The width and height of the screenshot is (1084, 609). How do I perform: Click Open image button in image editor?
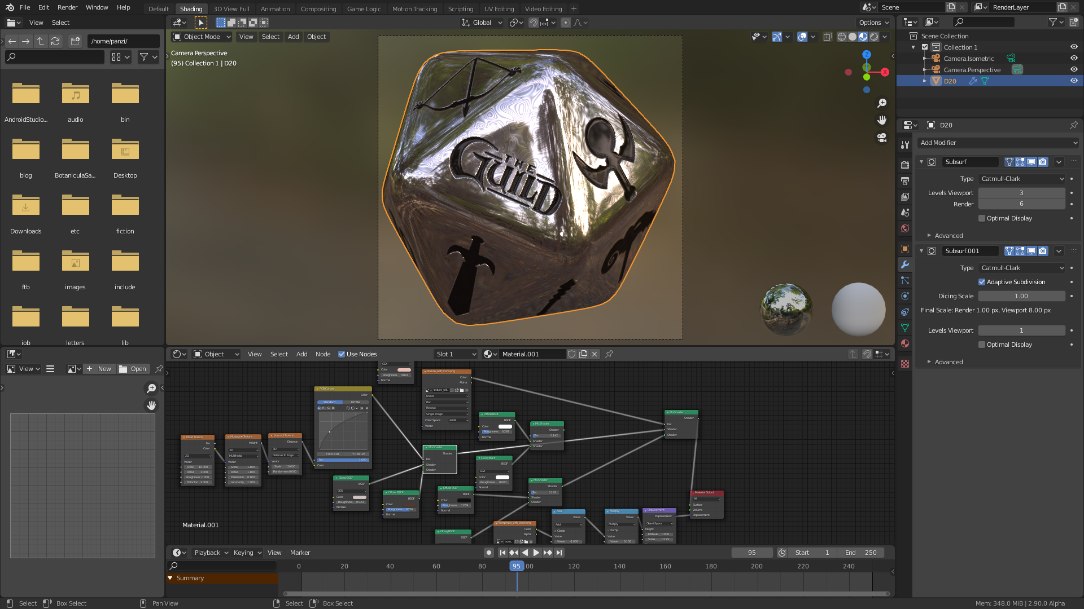coord(133,369)
